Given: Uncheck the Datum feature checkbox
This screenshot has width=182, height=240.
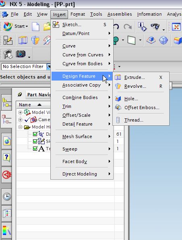Looking at the screenshot, I should pos(35,134).
